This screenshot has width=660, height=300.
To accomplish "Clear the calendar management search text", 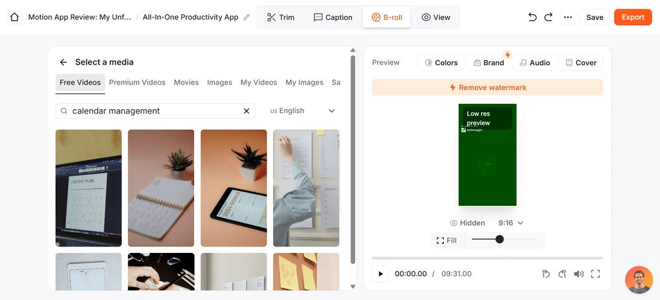I will tap(247, 111).
